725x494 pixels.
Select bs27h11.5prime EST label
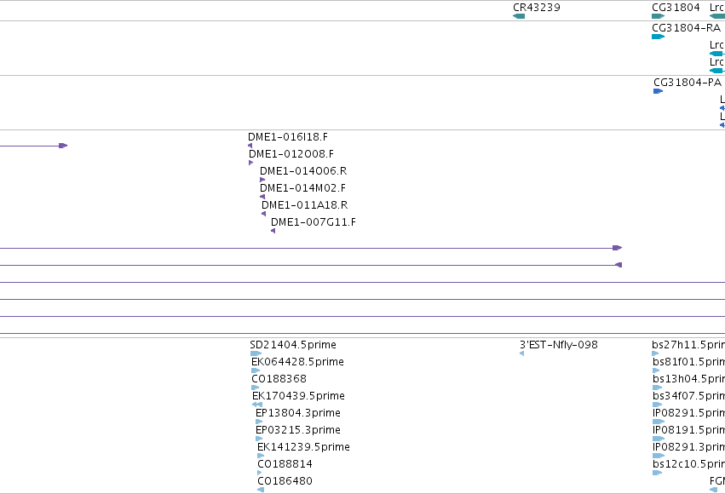688,345
